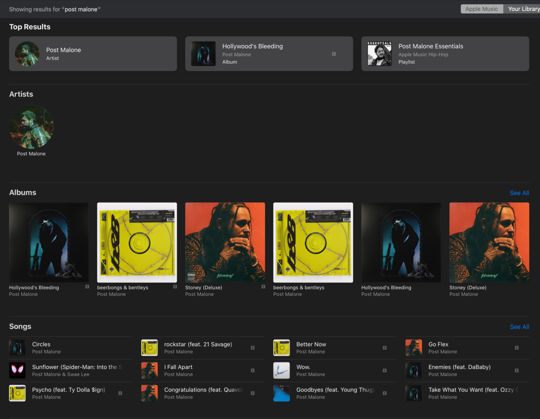Open the beerbongs & bentleys album cover
Screen dimensions: 540x419
pyautogui.click(x=137, y=242)
